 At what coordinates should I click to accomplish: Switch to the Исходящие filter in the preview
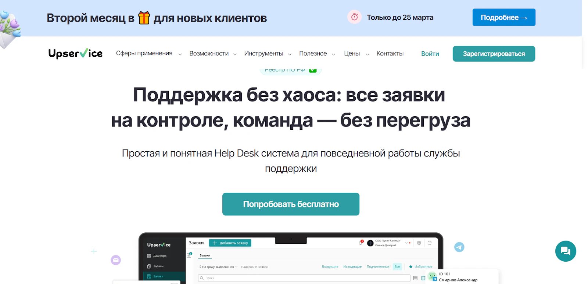pyautogui.click(x=352, y=267)
